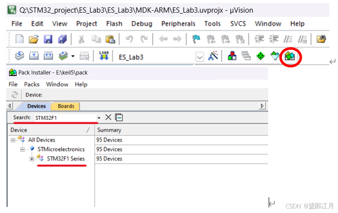Save all files icon

pyautogui.click(x=62, y=39)
